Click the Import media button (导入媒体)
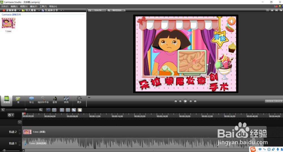Image resolution: width=283 pixels, height=152 pixels. coord(29,10)
